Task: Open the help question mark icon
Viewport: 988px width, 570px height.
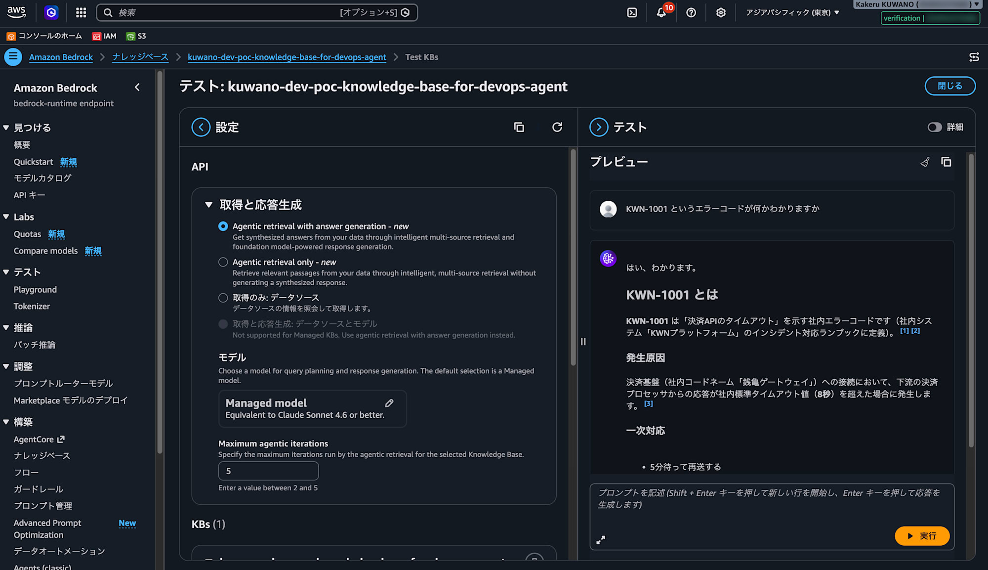Action: click(691, 12)
